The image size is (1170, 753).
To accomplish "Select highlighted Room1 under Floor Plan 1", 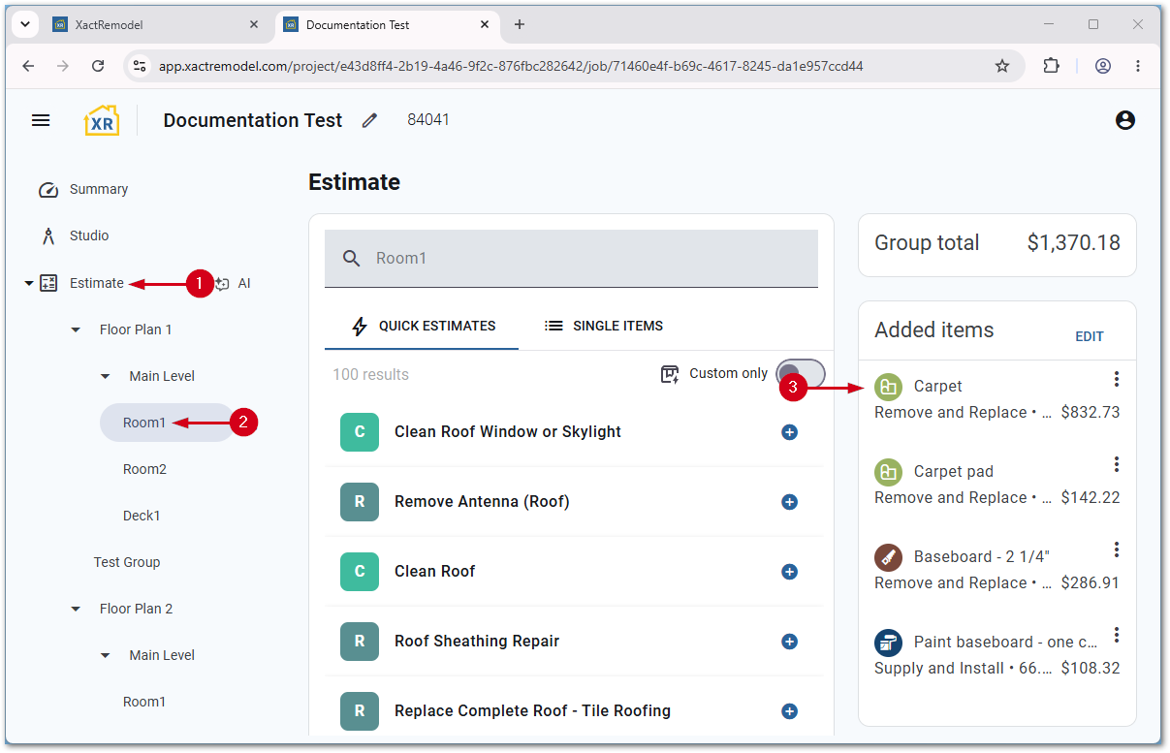I will coord(168,423).
